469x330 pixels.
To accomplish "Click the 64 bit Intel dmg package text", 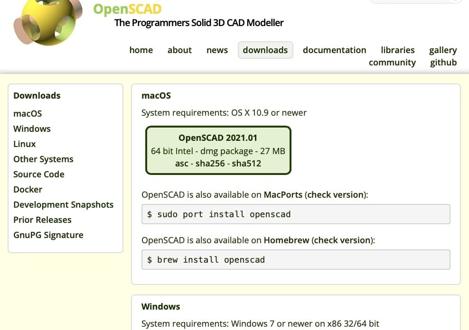I will [x=218, y=151].
